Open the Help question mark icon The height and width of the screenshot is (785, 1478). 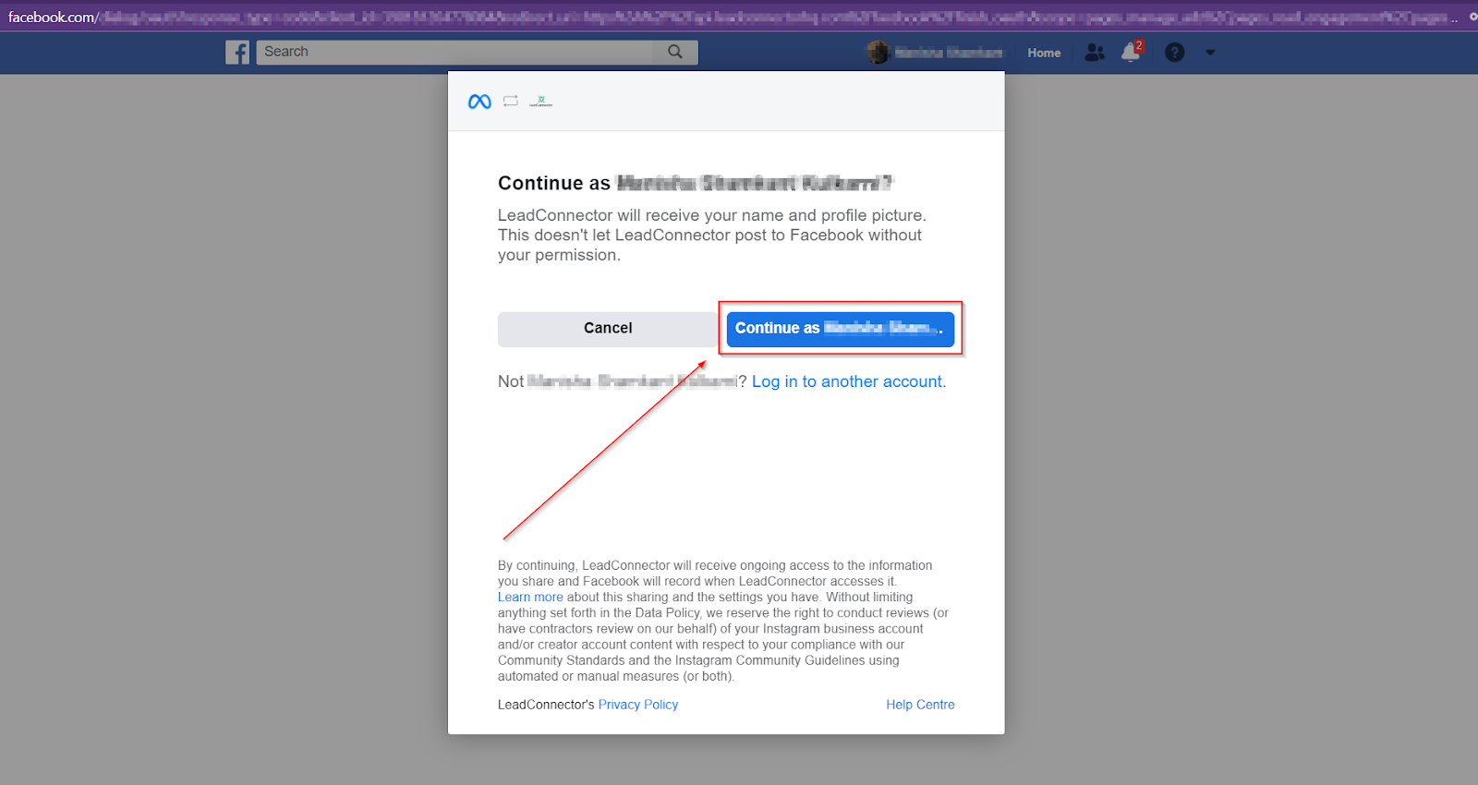1174,53
